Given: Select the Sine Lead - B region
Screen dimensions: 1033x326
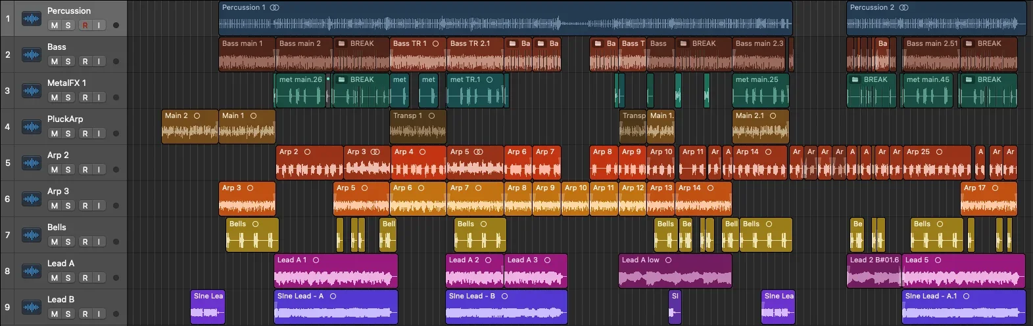Looking at the screenshot, I should [x=506, y=308].
